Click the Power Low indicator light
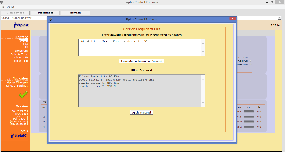This screenshot has height=152, width=285. pos(250,64)
